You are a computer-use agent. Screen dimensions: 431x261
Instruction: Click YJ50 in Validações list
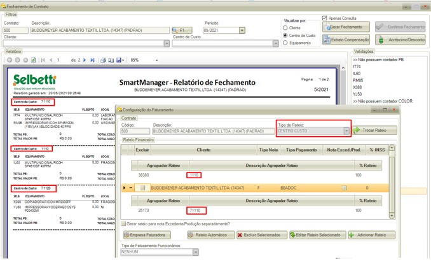click(357, 94)
